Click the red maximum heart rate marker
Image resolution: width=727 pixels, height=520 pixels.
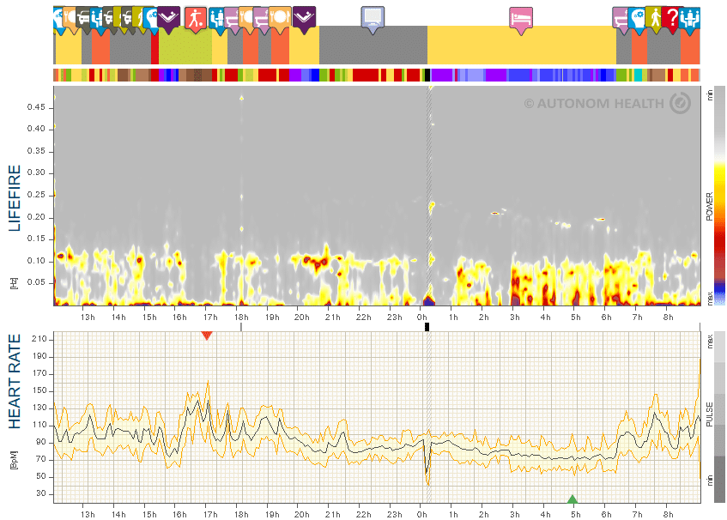[207, 336]
